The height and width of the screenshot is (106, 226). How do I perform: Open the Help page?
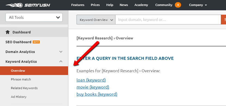tap(110, 5)
